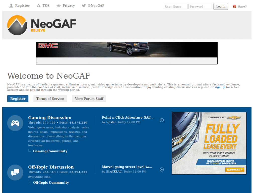Click the Off-Topic Discussion chat bubbles icon
The image size is (257, 193).
tap(15, 172)
